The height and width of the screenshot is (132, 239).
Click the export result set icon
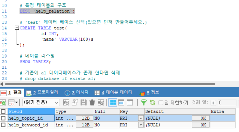pyautogui.click(x=3, y=103)
